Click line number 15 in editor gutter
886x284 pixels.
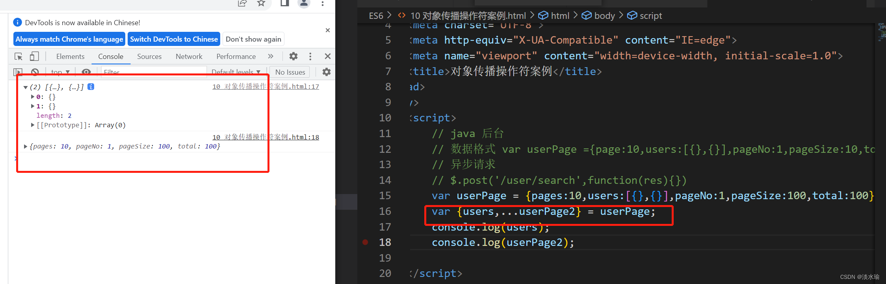click(x=385, y=196)
